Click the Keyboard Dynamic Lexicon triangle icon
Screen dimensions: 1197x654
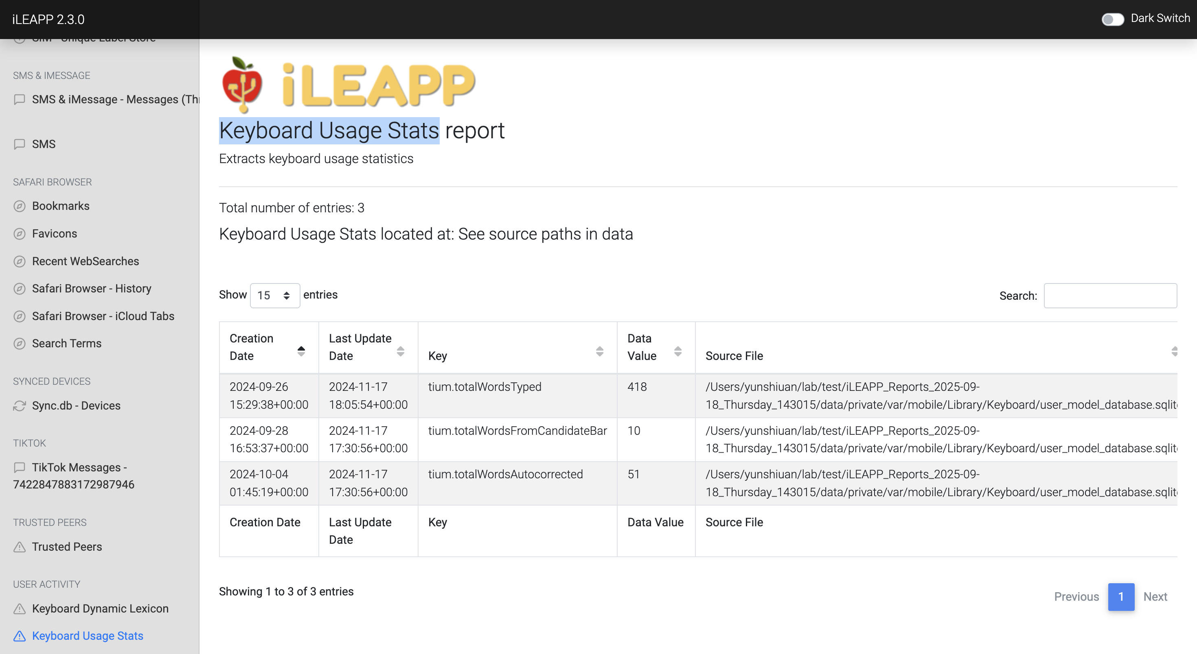(19, 608)
